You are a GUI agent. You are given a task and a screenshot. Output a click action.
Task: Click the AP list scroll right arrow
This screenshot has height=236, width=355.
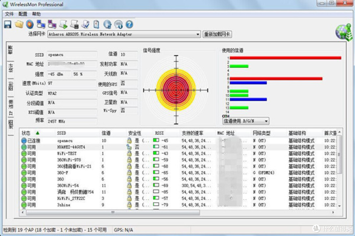[x=333, y=212]
